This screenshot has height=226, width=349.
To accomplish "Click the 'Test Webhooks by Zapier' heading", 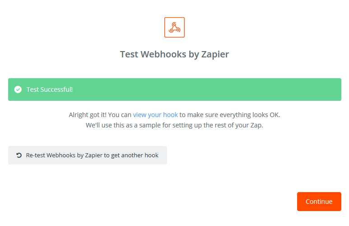I will (174, 54).
